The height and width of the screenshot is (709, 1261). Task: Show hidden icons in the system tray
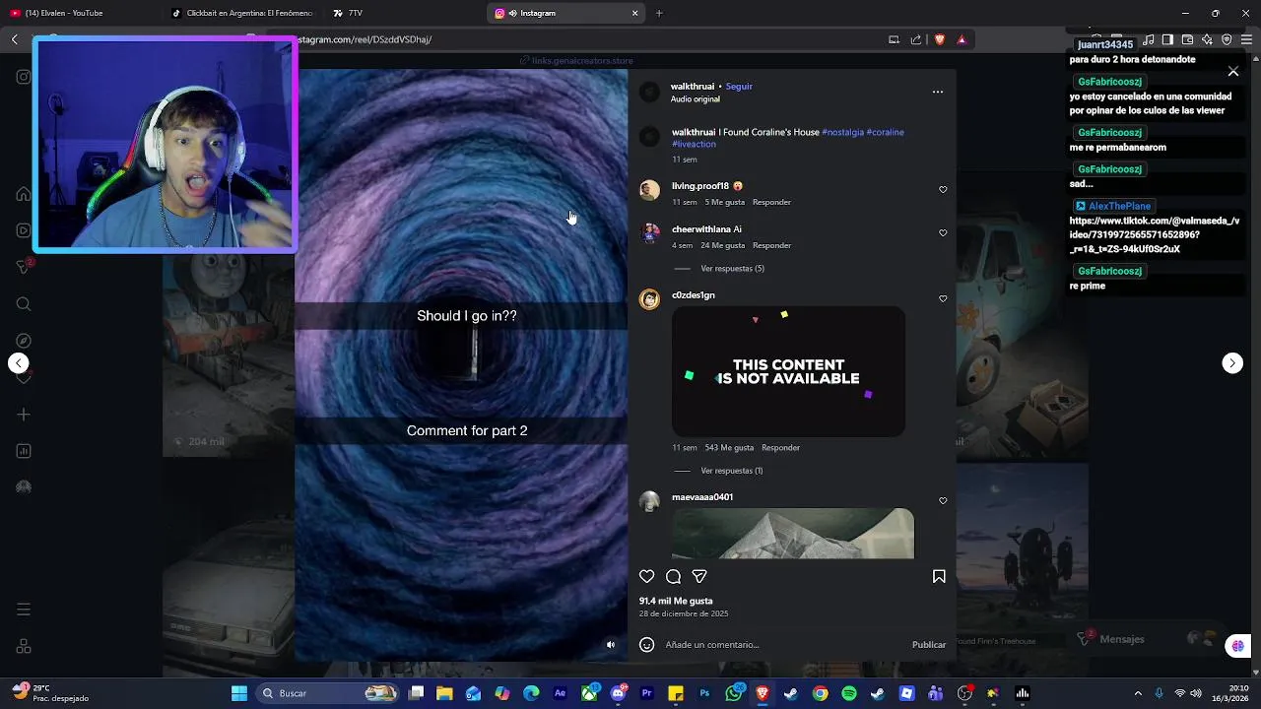1138,693
